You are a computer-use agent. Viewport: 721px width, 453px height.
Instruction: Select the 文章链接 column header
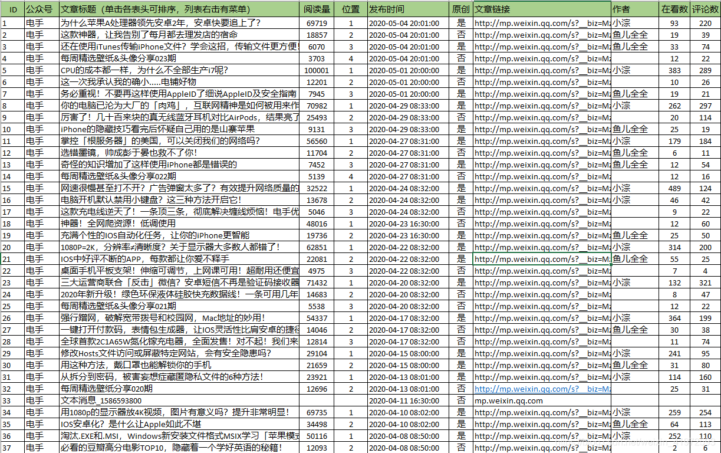tap(542, 10)
